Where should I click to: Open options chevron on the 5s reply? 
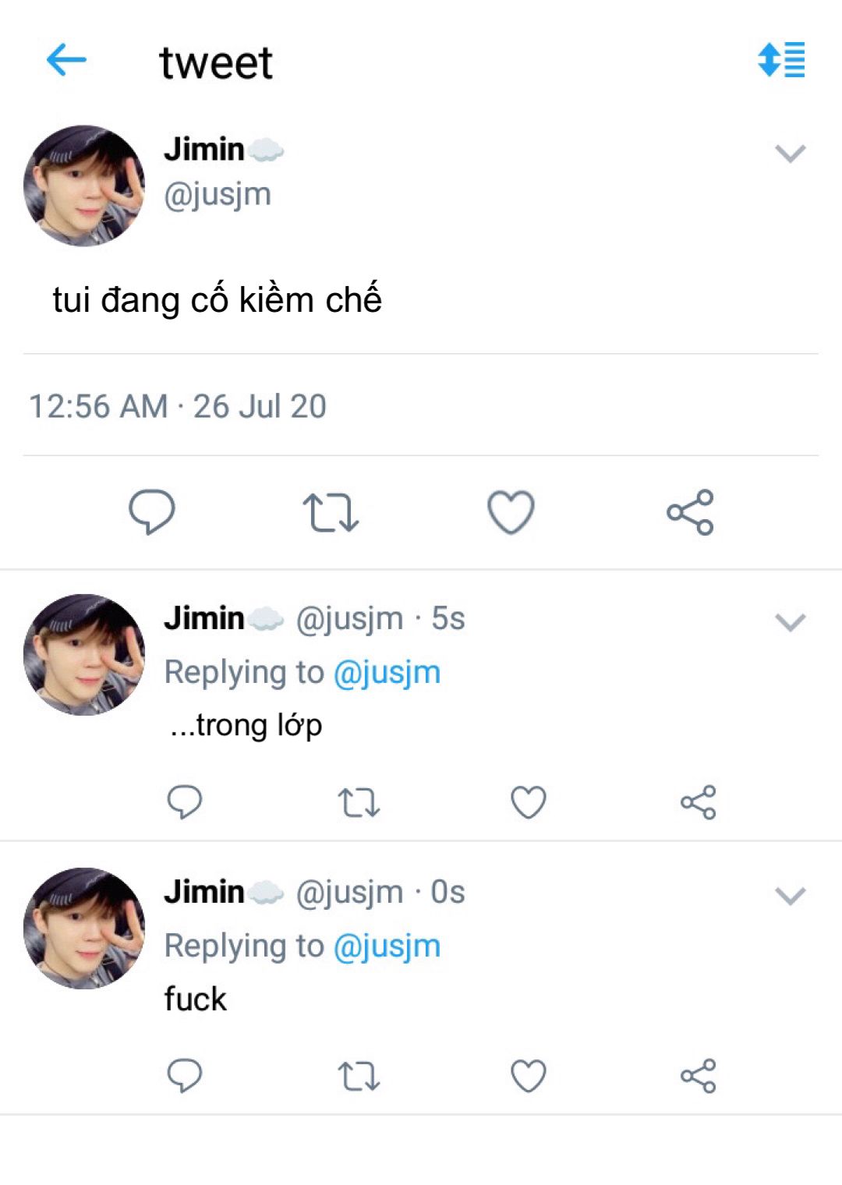click(x=790, y=622)
